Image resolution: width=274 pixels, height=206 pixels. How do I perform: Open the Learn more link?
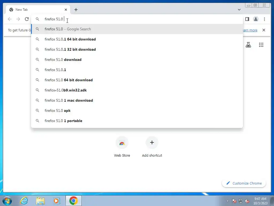tap(250, 30)
